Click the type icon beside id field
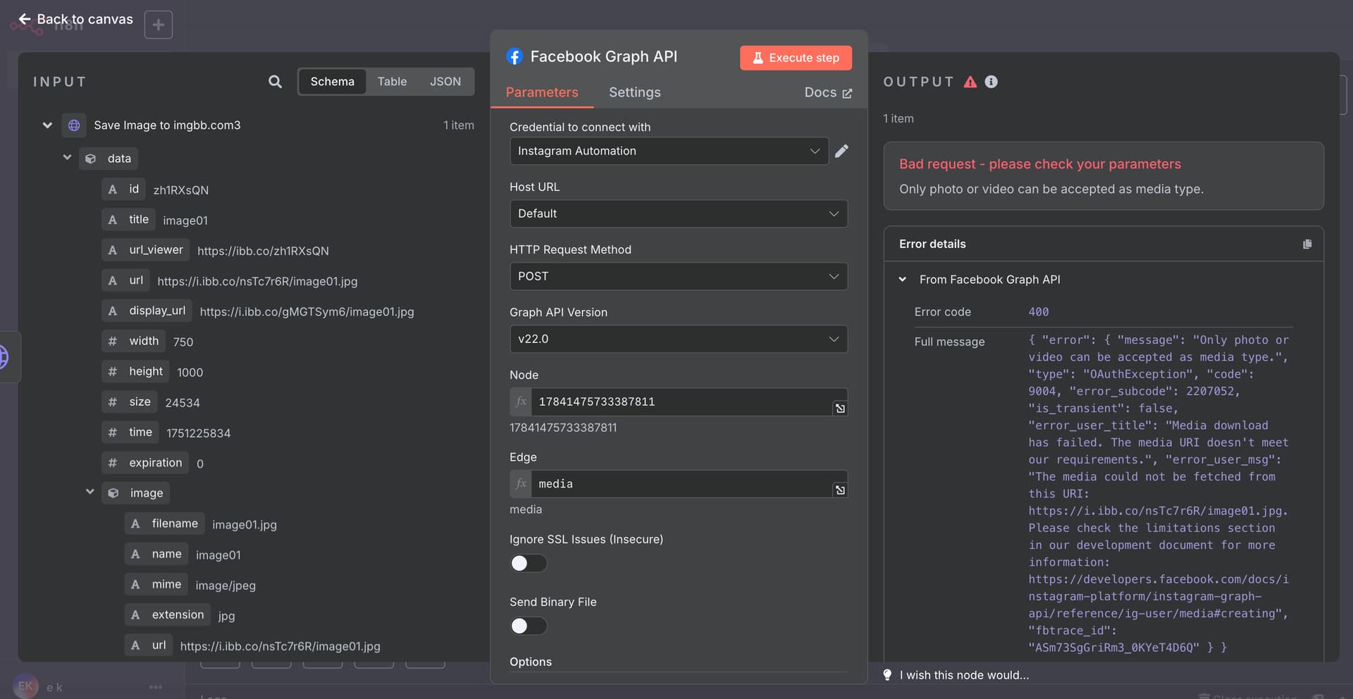This screenshot has width=1353, height=699. tap(113, 190)
